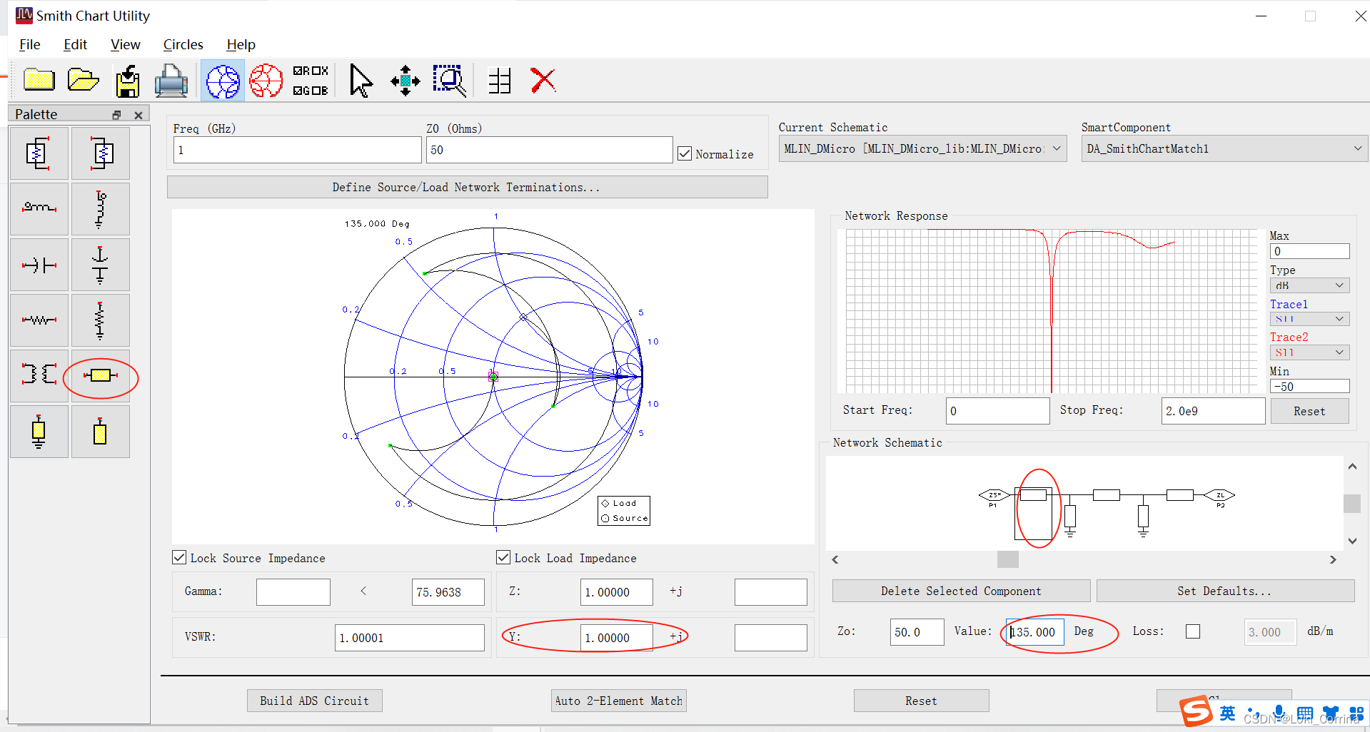Add a shorted stub from palette

(x=39, y=432)
